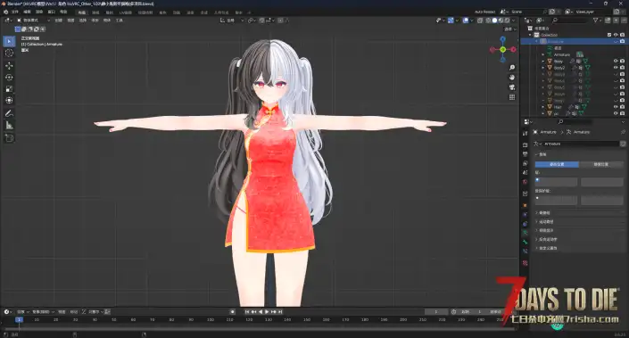
Task: Select the Add Cube tool
Action: tap(9, 138)
